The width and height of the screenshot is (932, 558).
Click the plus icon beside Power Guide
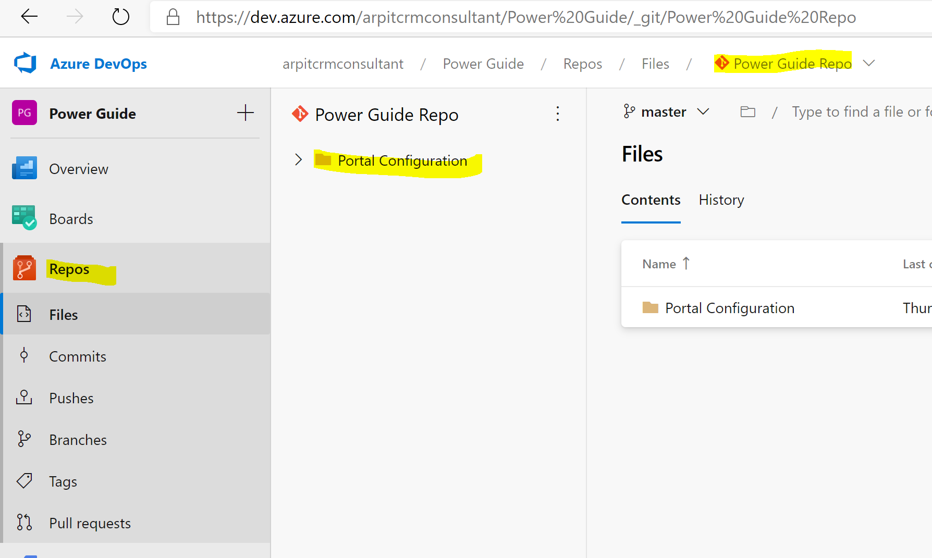click(245, 113)
